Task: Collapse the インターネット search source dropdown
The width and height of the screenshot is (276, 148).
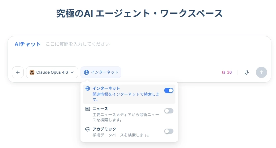Action: [x=101, y=72]
